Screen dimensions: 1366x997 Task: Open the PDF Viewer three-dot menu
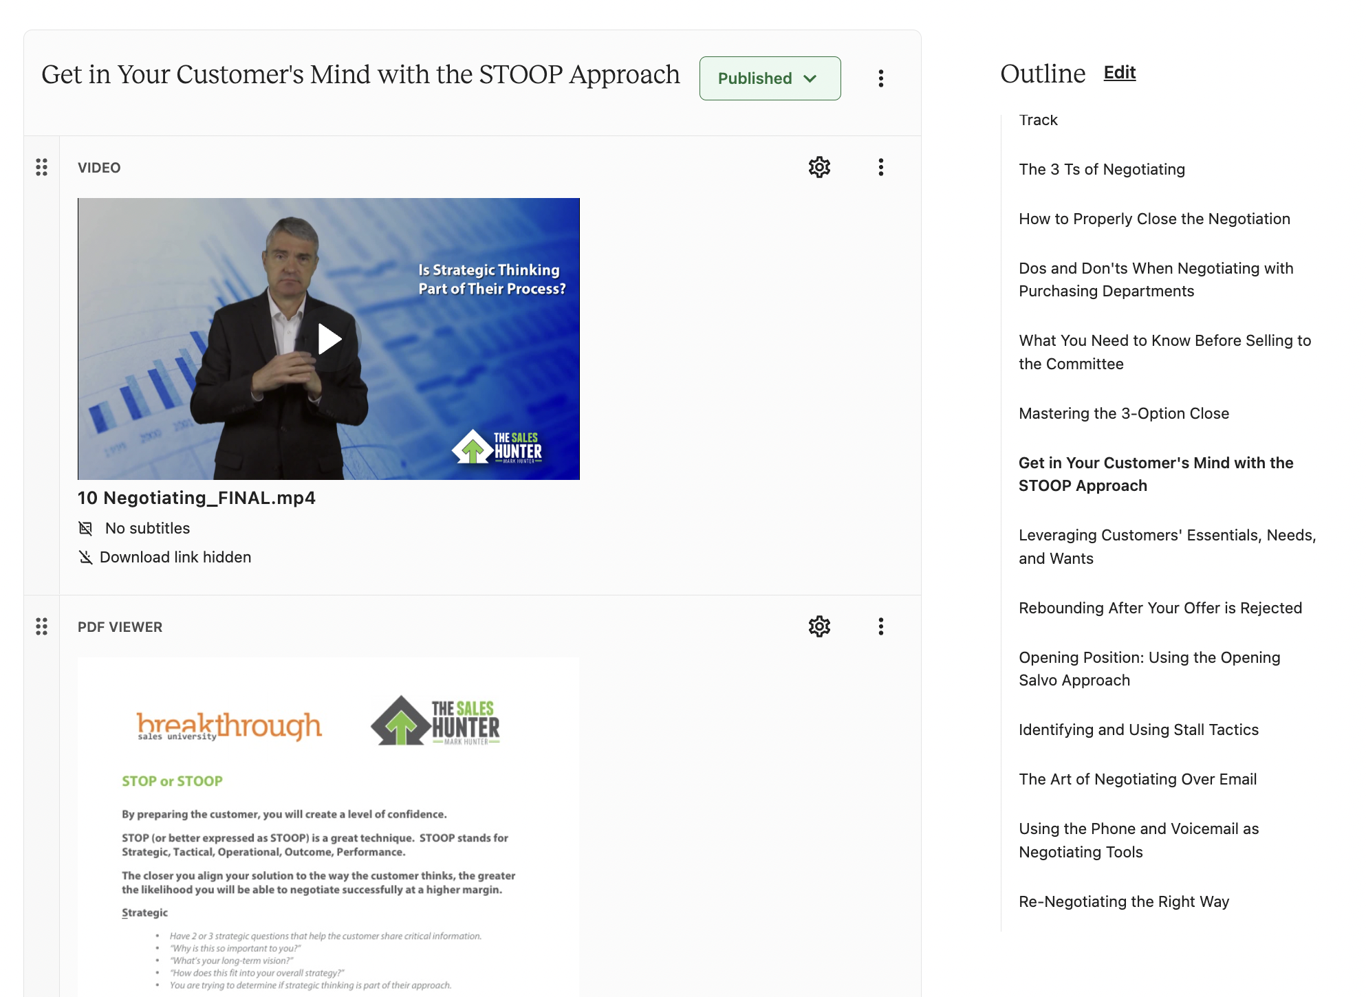(880, 626)
